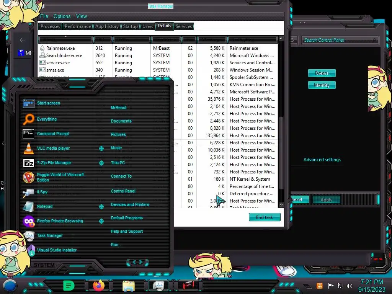Image resolution: width=392 pixels, height=294 pixels.
Task: Click Task Manager scrollbar down arrow
Action: click(281, 205)
